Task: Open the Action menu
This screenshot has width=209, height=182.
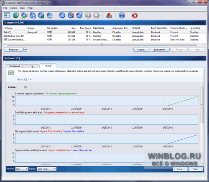Action: pos(13,8)
